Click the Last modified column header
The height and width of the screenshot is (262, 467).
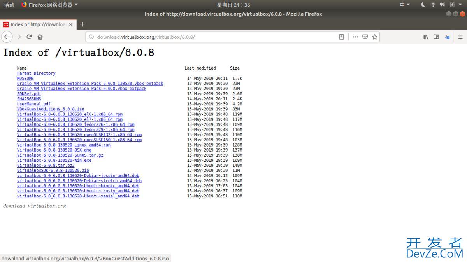(x=200, y=68)
